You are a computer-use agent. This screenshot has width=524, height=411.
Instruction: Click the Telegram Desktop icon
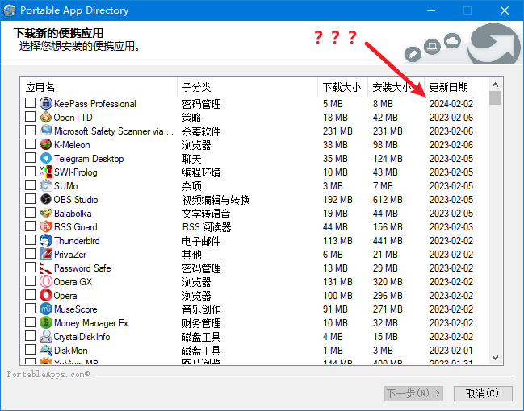coord(46,159)
